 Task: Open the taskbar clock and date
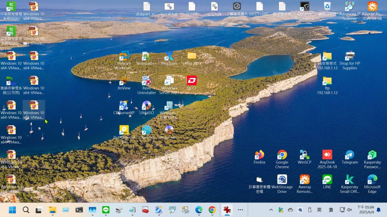[x=365, y=210]
